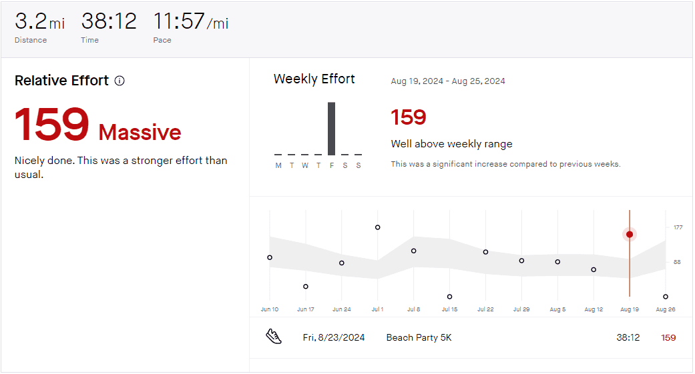Select the Jul 8 week data point
Viewport: 695px width, 374px height.
tap(413, 251)
